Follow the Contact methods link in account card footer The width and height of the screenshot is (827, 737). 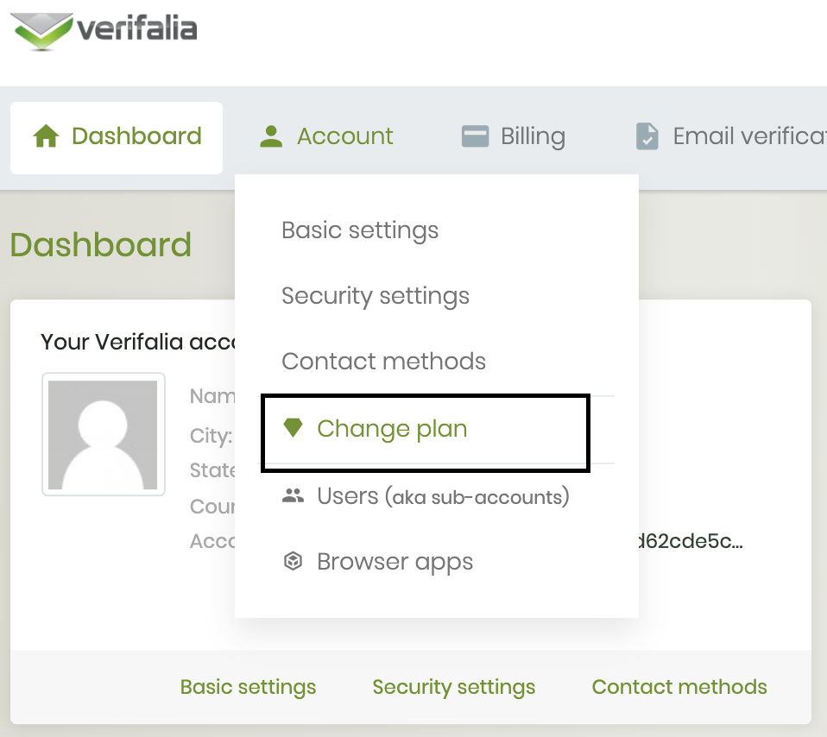click(679, 687)
